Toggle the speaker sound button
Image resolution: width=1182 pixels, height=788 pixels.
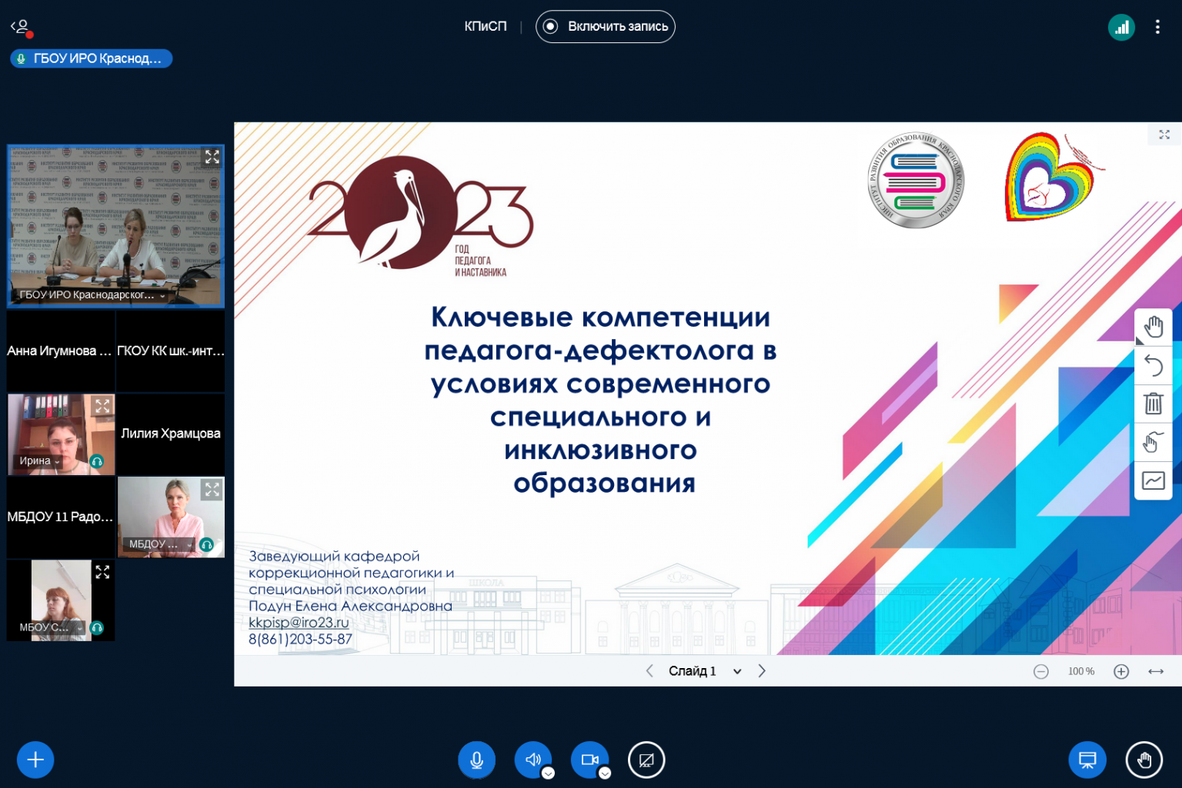point(532,760)
